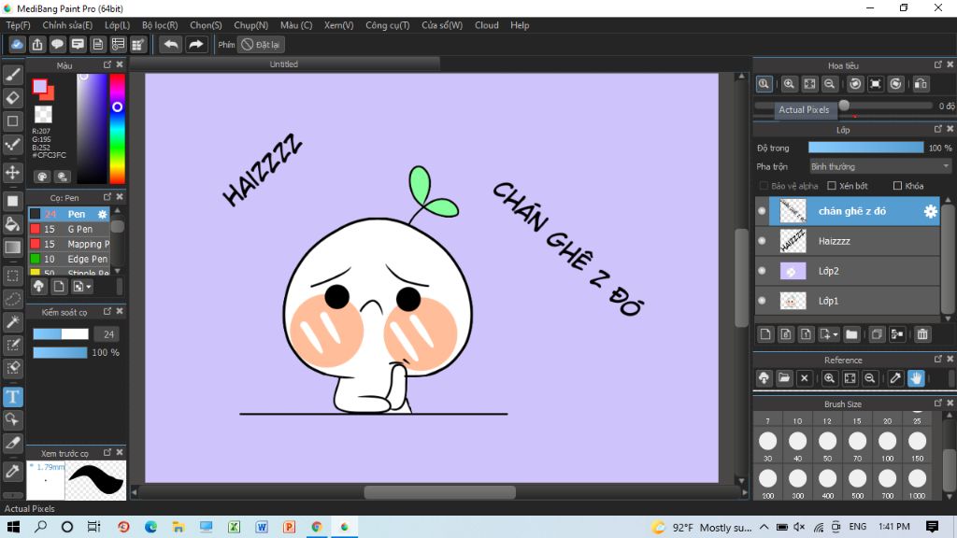The image size is (957, 538).
Task: Enable the Xén bớt checkbox
Action: coord(831,186)
